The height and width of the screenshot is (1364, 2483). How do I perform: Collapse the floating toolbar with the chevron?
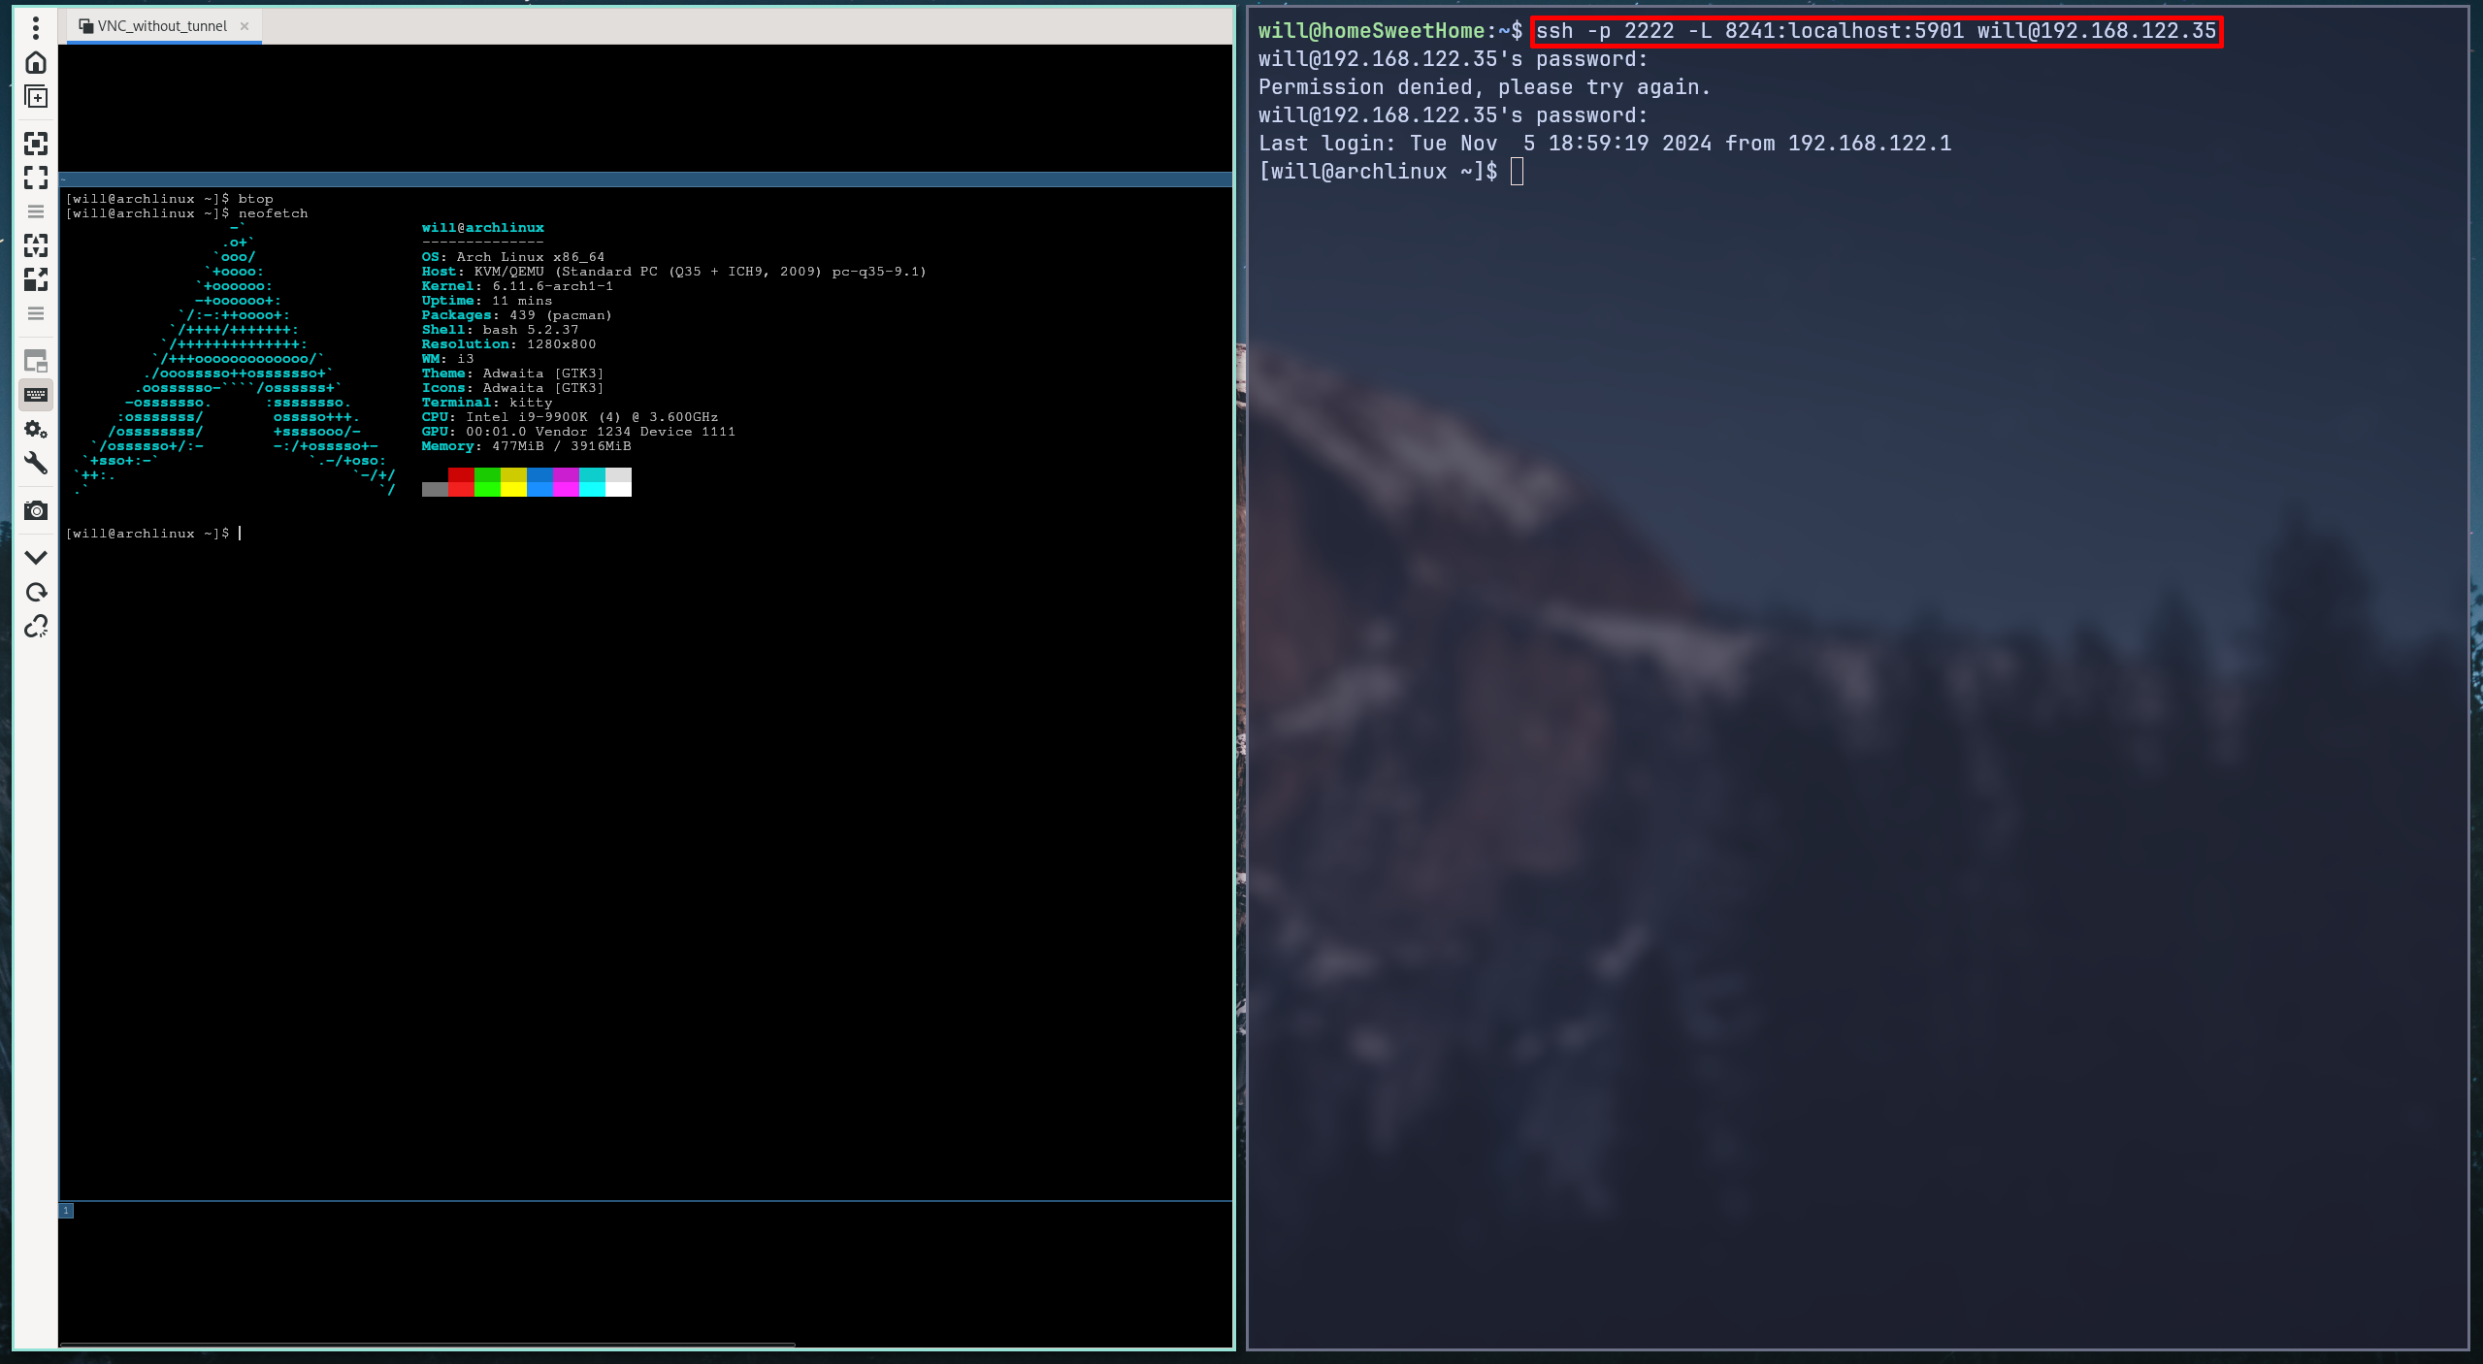[35, 557]
